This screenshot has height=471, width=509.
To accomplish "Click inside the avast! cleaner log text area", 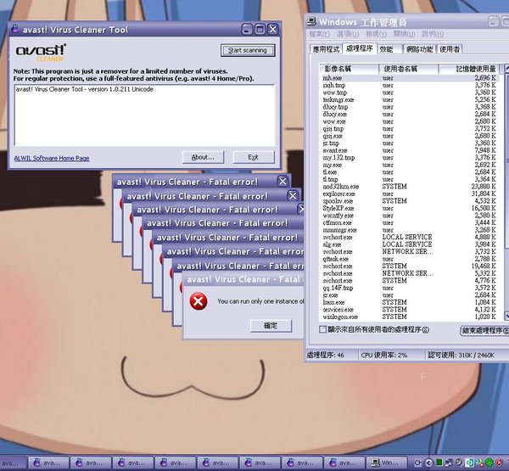I will point(145,115).
